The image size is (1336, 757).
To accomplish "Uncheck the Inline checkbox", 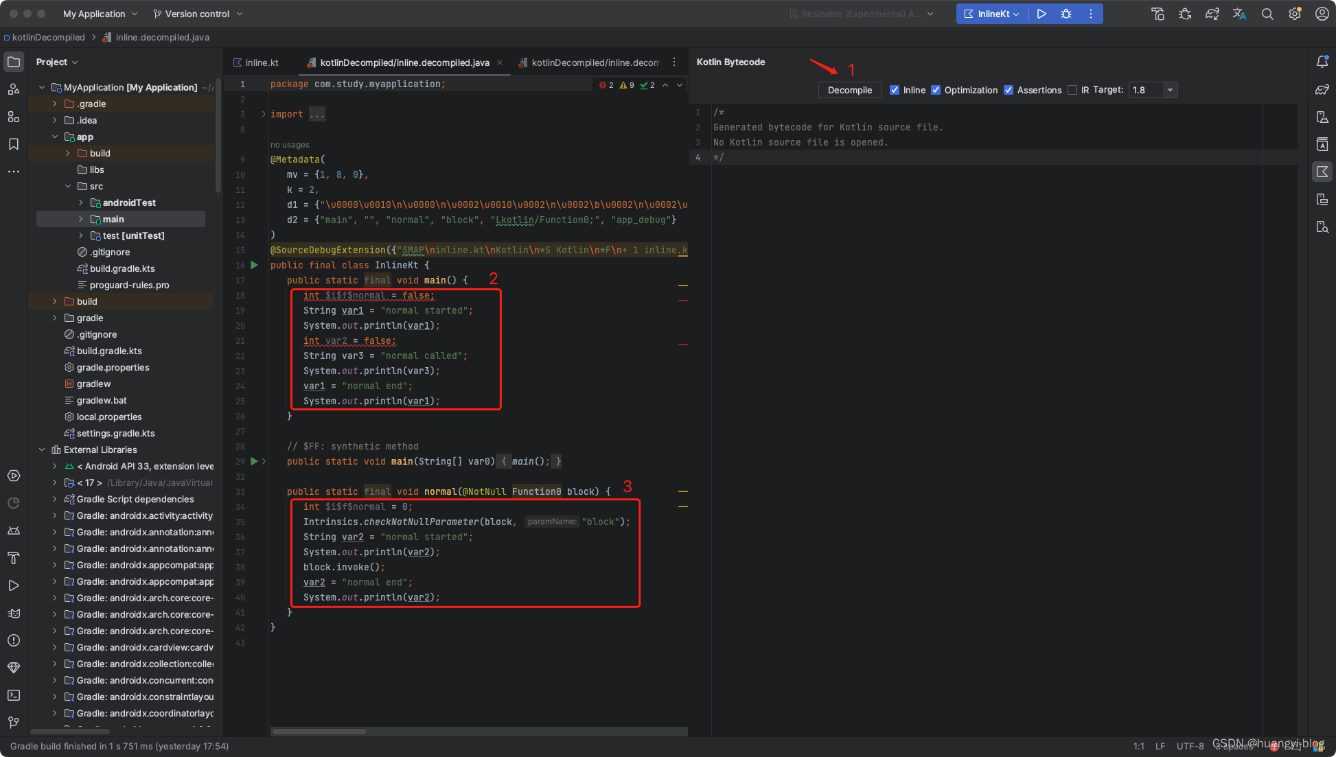I will click(x=895, y=90).
